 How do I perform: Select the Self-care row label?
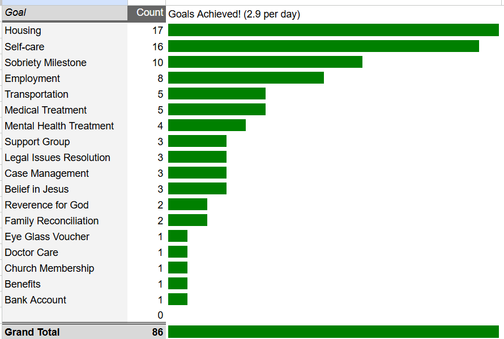click(24, 47)
